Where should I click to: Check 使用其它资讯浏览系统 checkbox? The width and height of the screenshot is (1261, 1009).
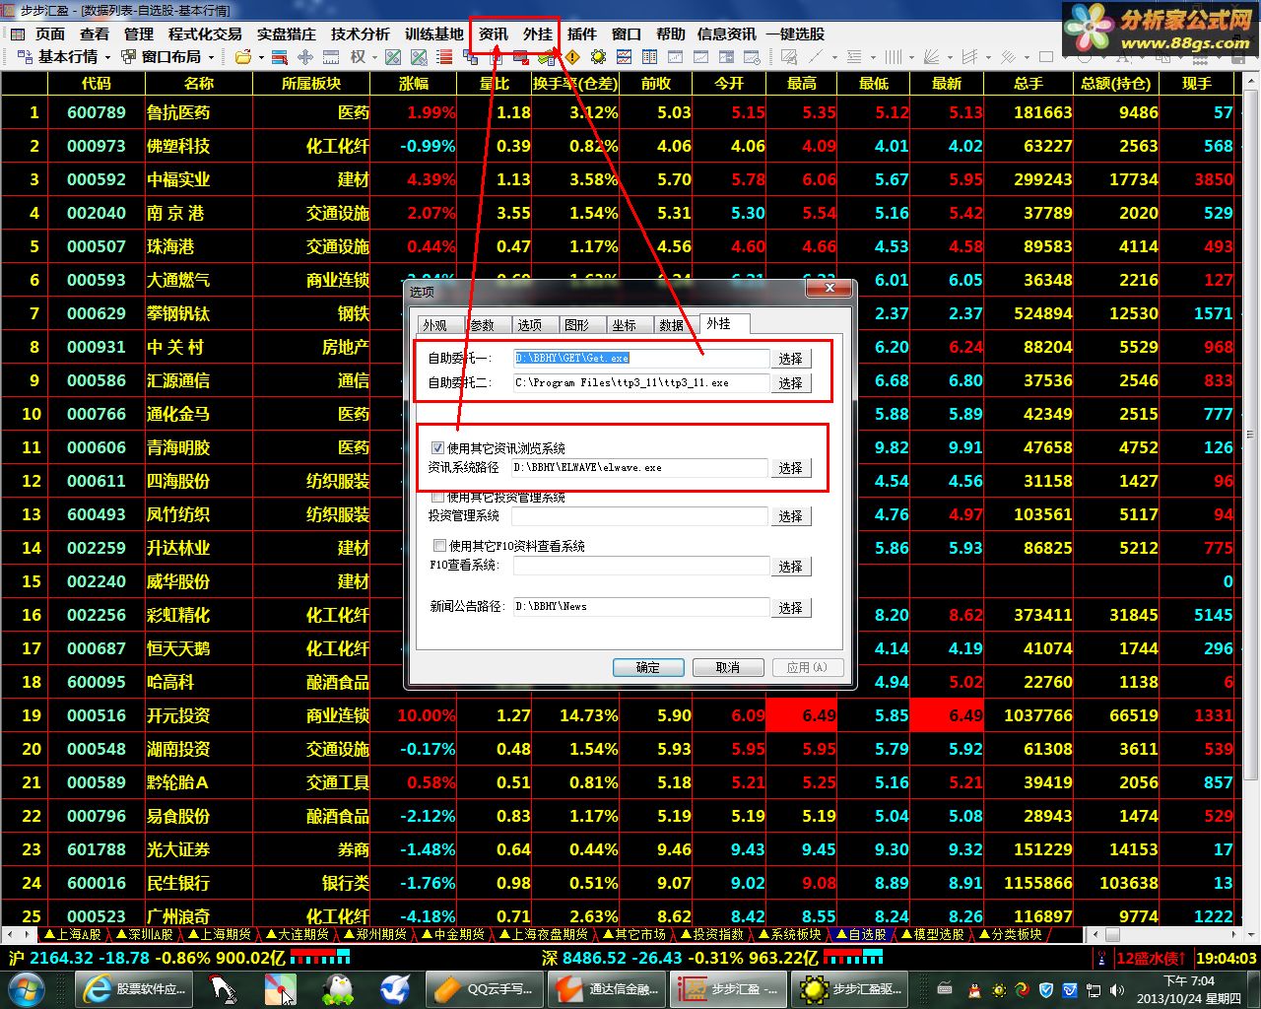pyautogui.click(x=438, y=448)
